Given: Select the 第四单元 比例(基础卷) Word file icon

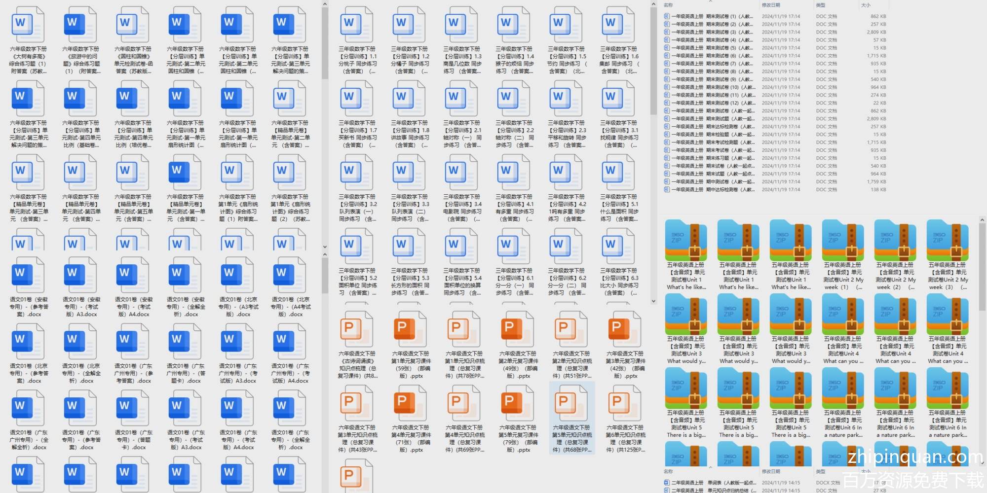Looking at the screenshot, I should (80, 98).
